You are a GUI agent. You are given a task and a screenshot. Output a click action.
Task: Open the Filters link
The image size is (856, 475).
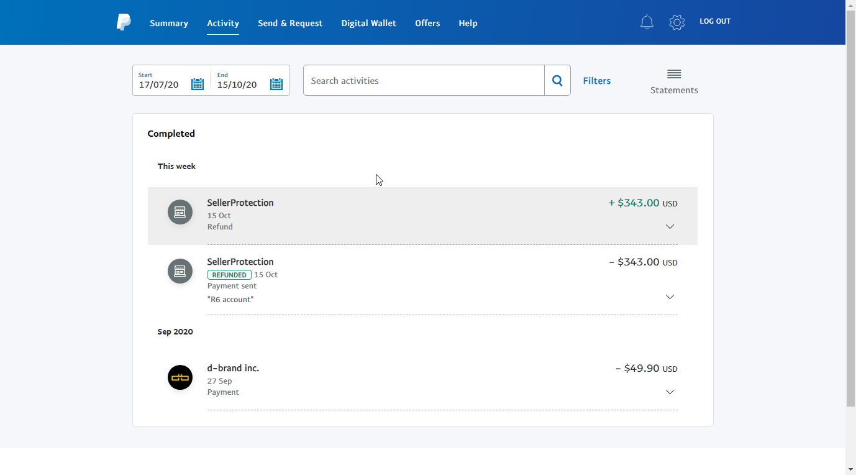pos(596,81)
